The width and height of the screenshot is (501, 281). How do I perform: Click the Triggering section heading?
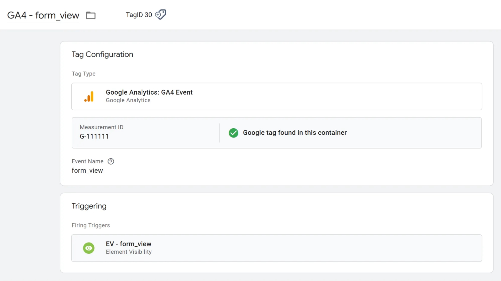pyautogui.click(x=89, y=206)
